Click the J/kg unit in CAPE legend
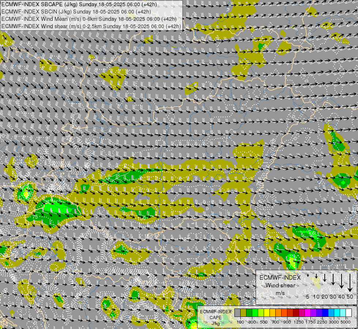The image size is (358, 329). [x=215, y=324]
